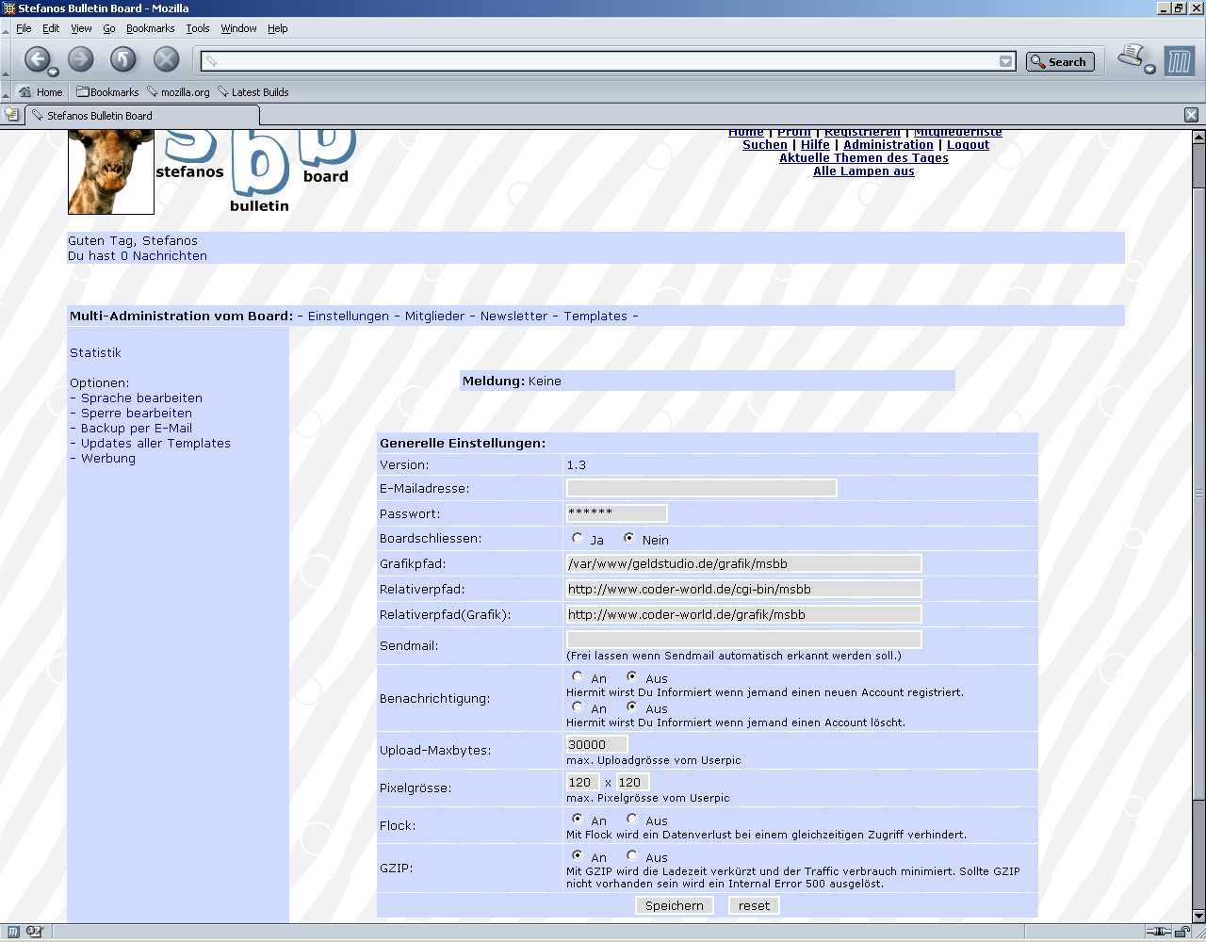1206x942 pixels.
Task: Set account deletion notification to Aus
Action: pos(632,706)
